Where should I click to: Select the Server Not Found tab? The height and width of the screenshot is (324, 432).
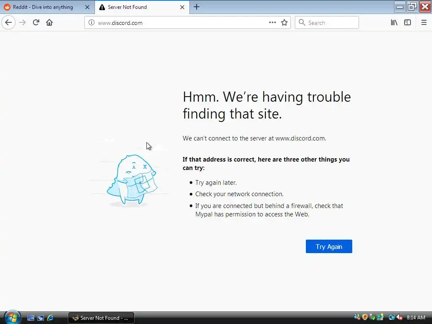pos(142,7)
